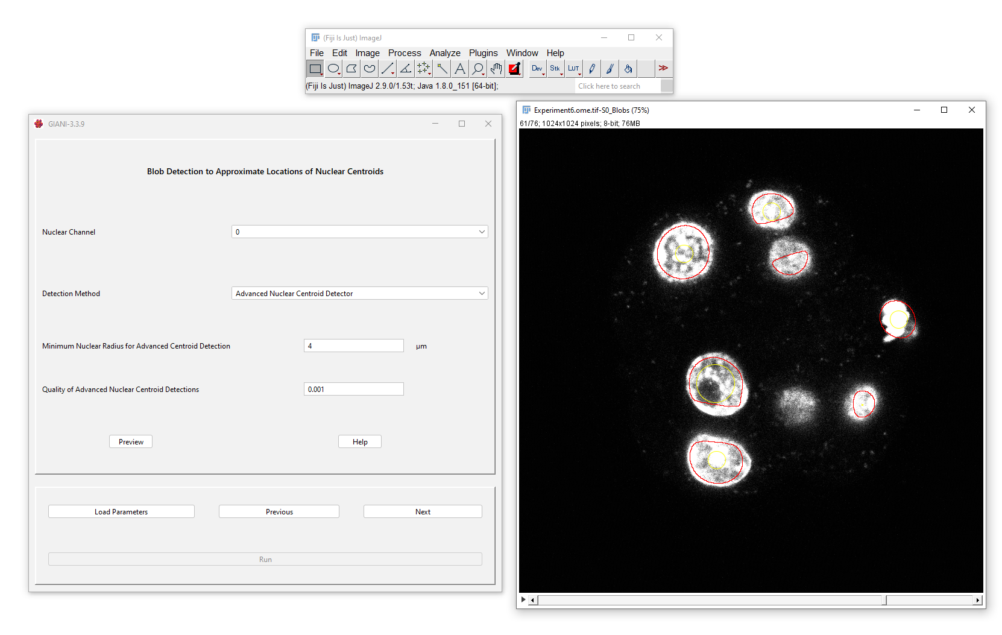Maximize the Experiment6 image window

(944, 110)
